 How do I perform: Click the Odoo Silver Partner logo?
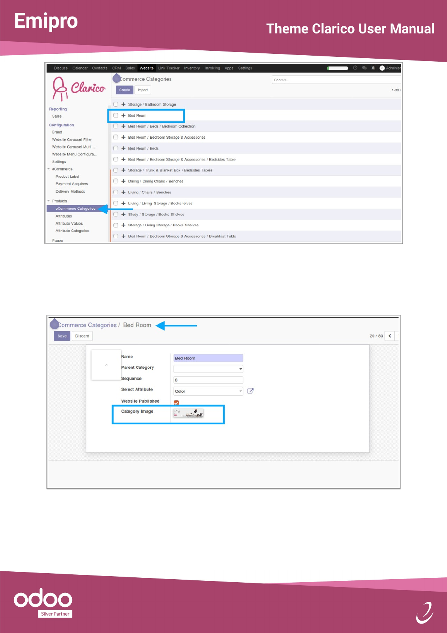pyautogui.click(x=43, y=603)
